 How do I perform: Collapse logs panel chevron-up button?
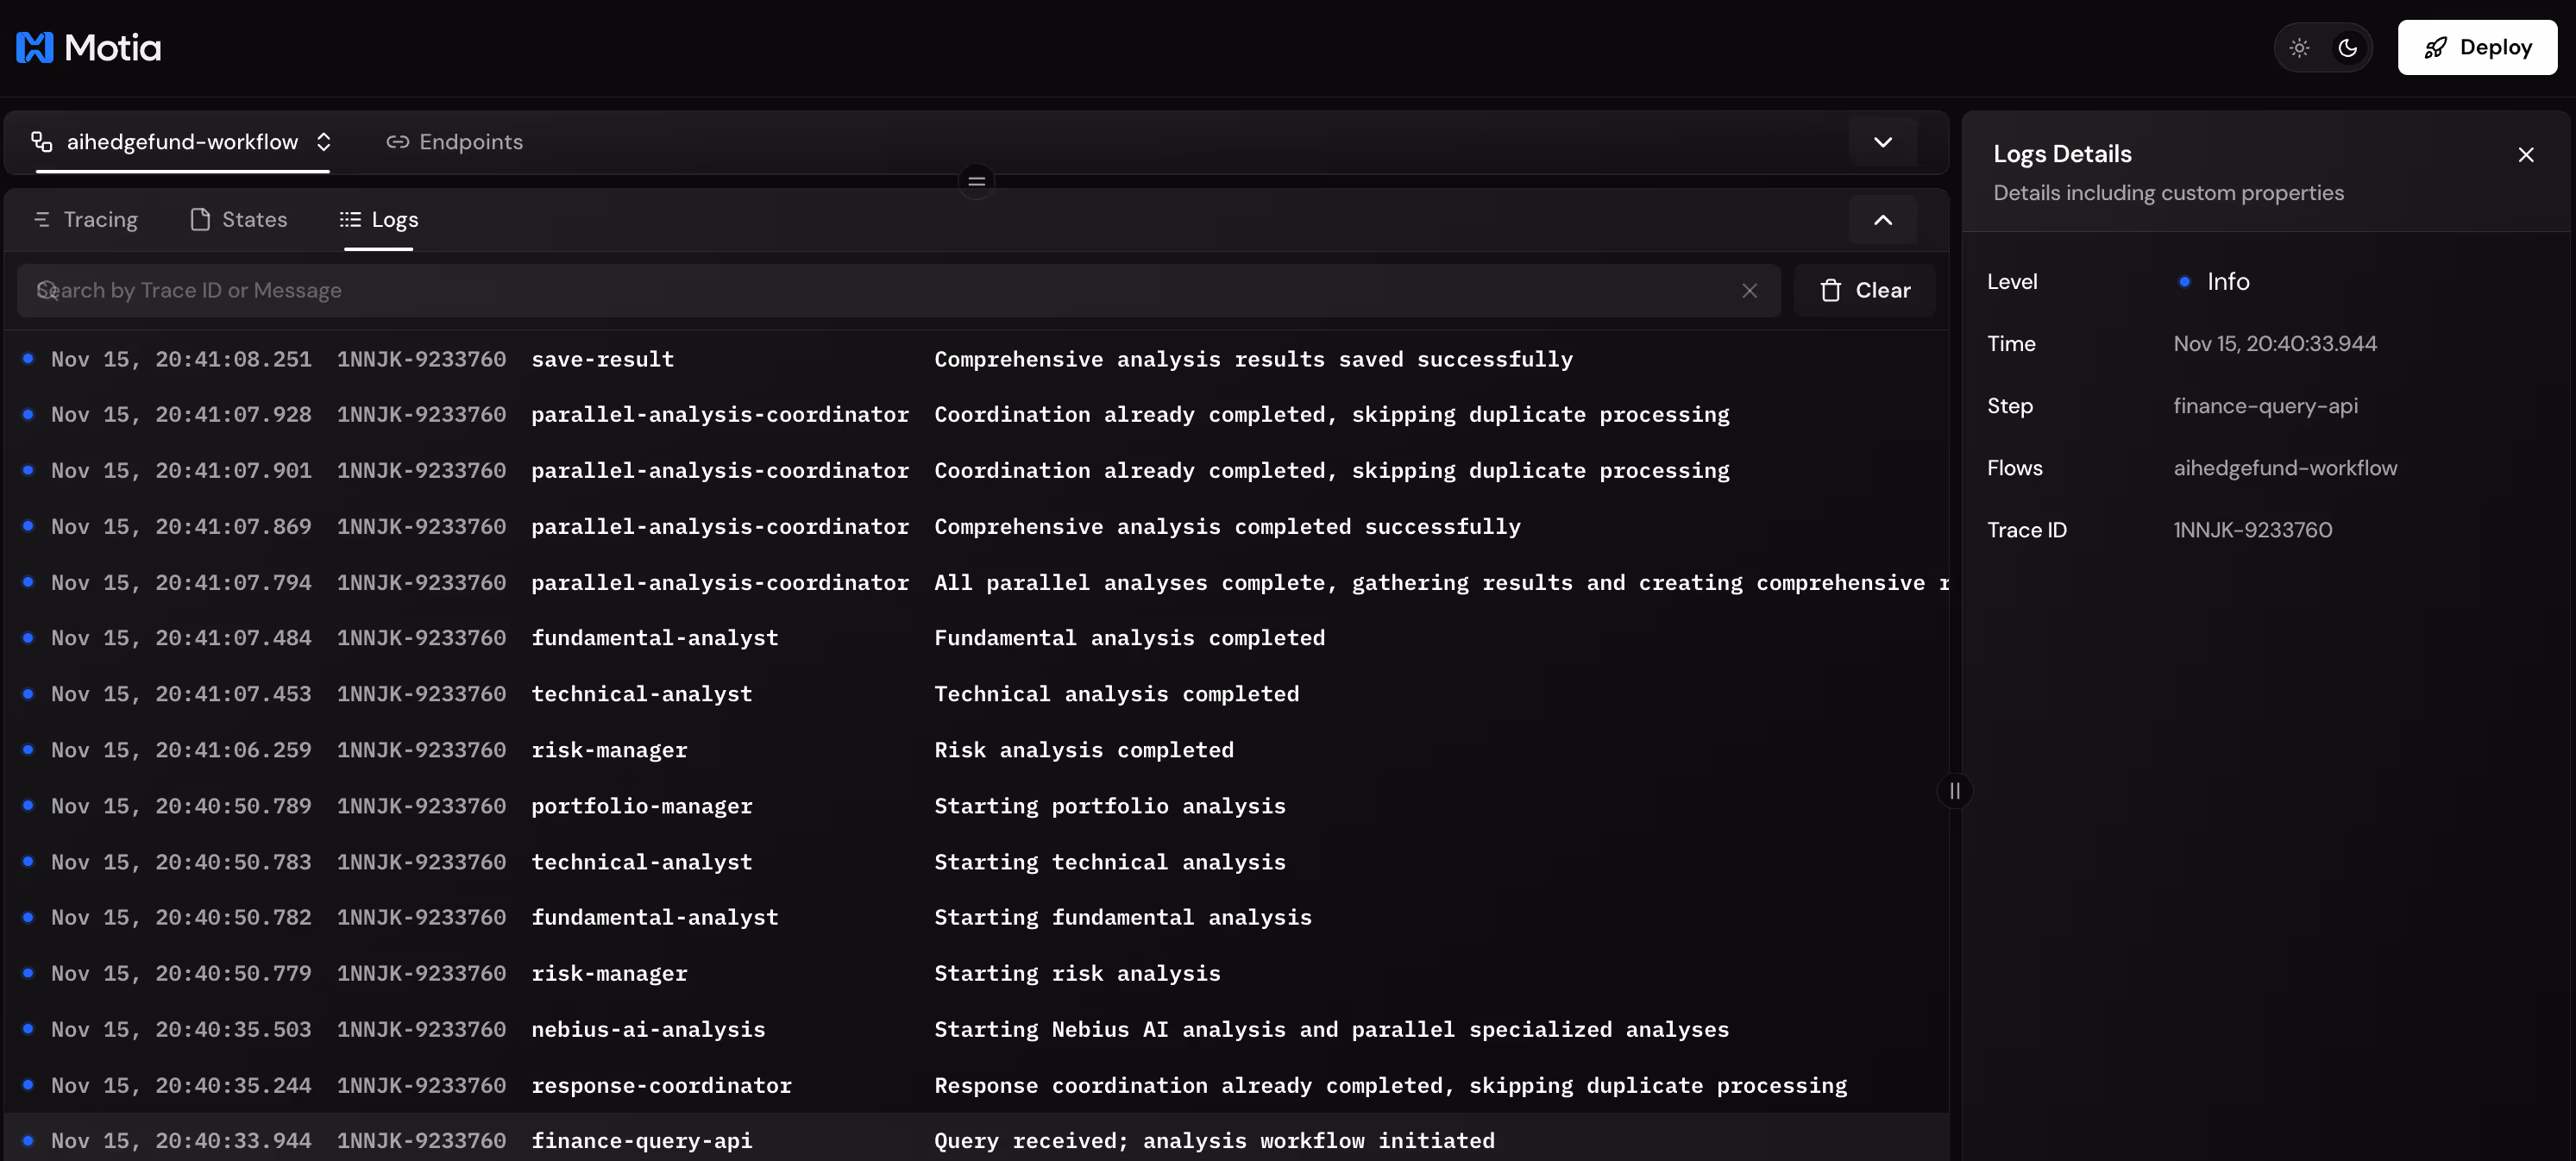(x=1882, y=220)
